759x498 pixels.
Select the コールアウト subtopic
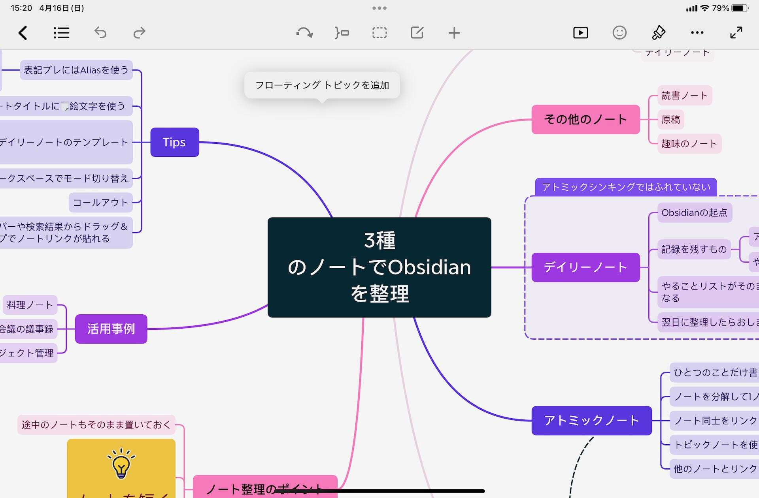100,202
